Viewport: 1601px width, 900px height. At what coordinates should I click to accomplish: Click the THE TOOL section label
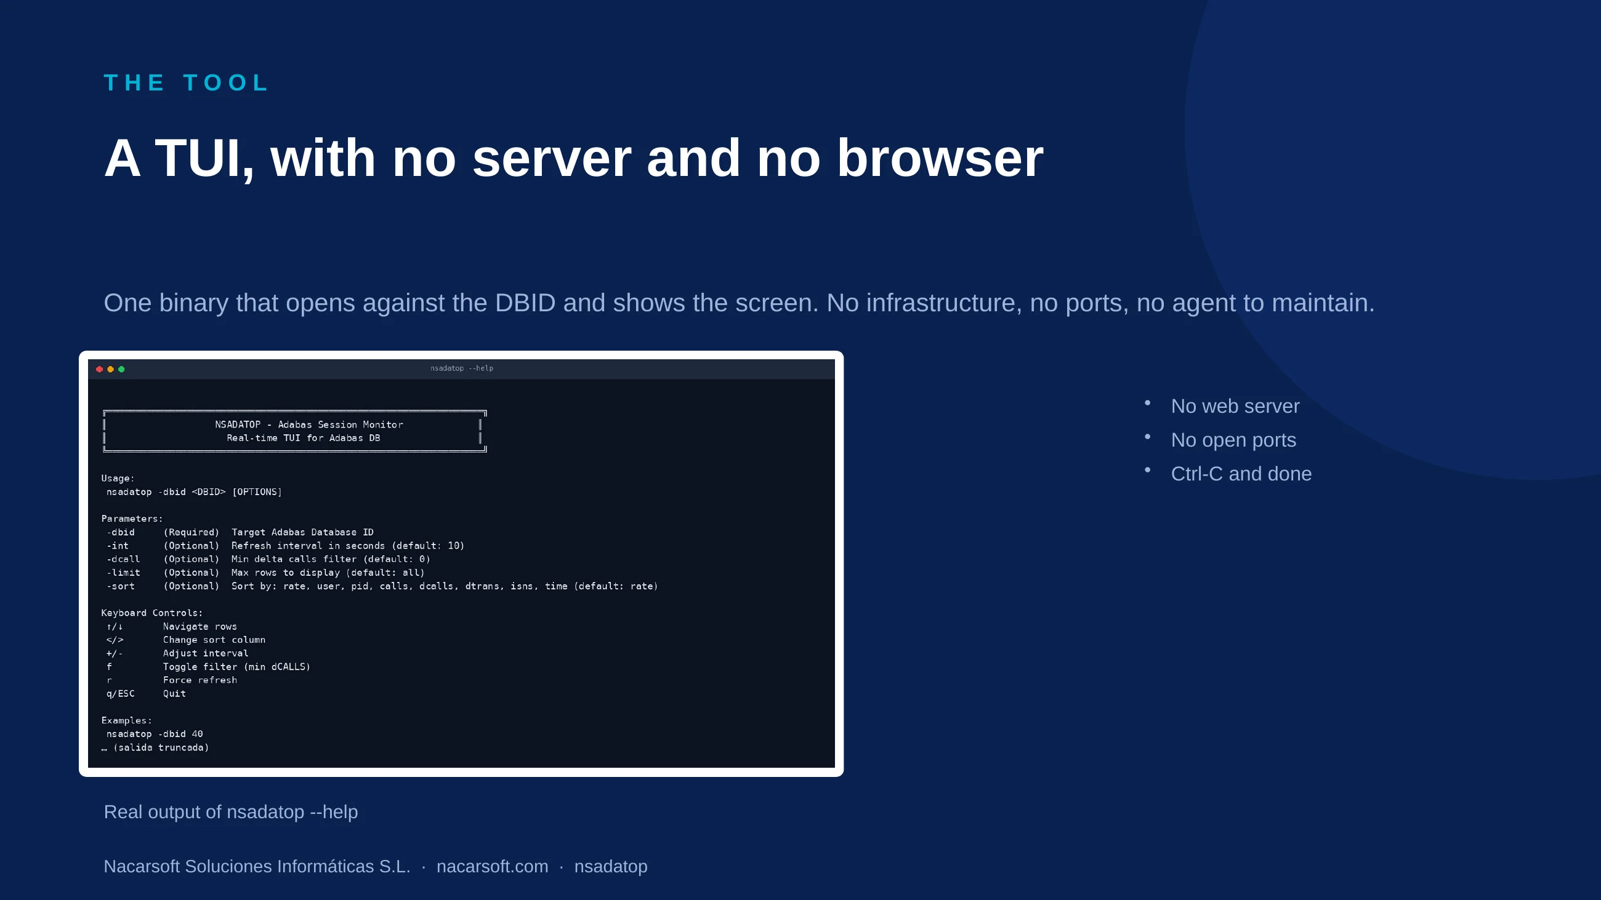coord(186,82)
